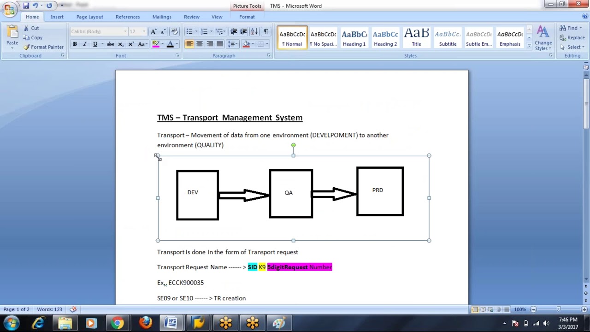The image size is (590, 332).
Task: Click the Sort icon in Paragraph group
Action: pos(254,32)
